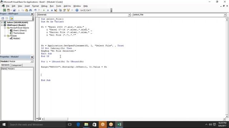Switch to Microsoft Excel view icon
Screen dimensions: 229x128
click(5, 10)
